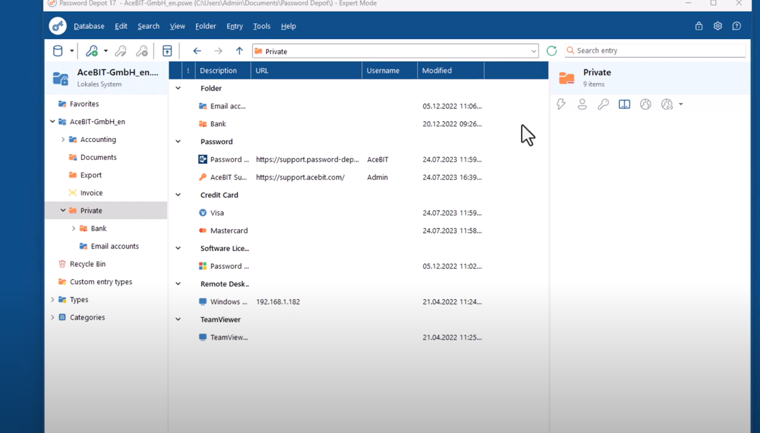760x433 pixels.
Task: Open the support.acebit.com link
Action: 291,177
